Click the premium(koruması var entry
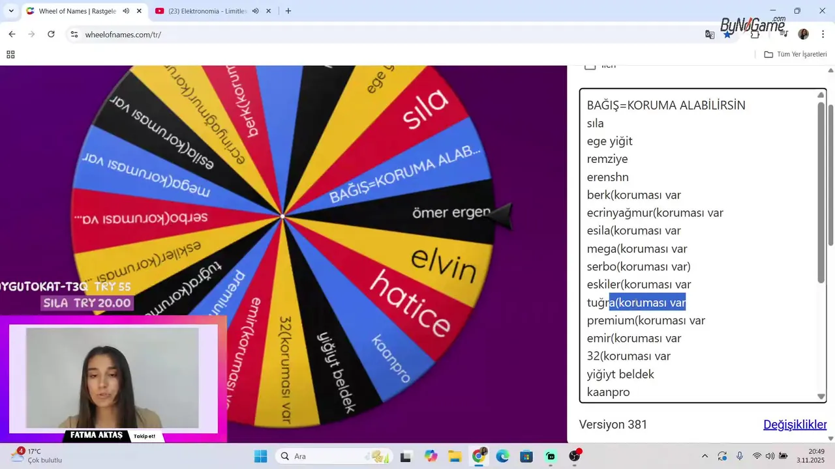The image size is (835, 469). (646, 320)
